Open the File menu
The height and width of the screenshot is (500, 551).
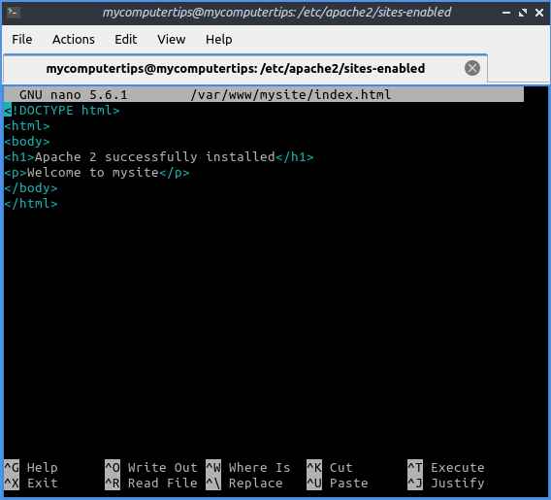point(21,40)
